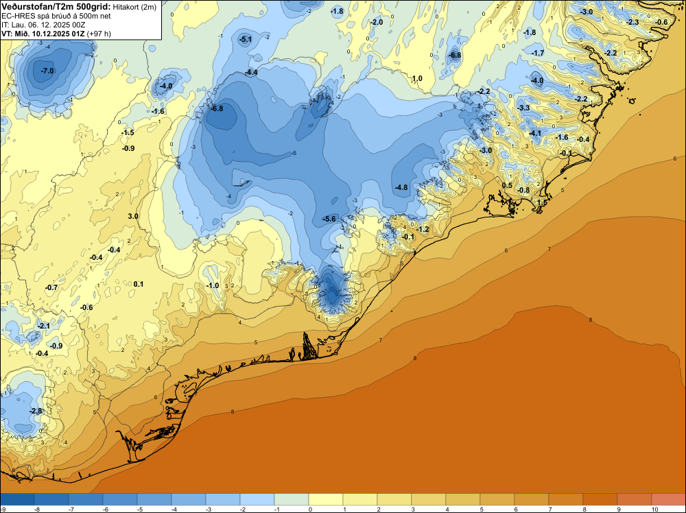Click the 'Hitakort (2m)' label in header
Viewport: 686px width, 513px height.
point(134,7)
